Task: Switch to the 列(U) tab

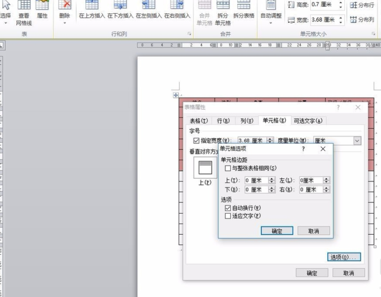Action: 247,121
